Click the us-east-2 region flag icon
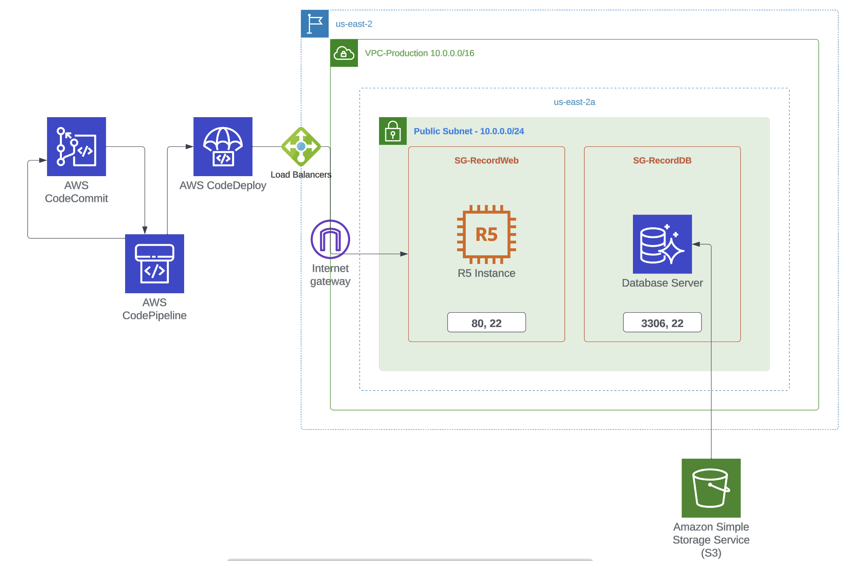 pyautogui.click(x=315, y=24)
